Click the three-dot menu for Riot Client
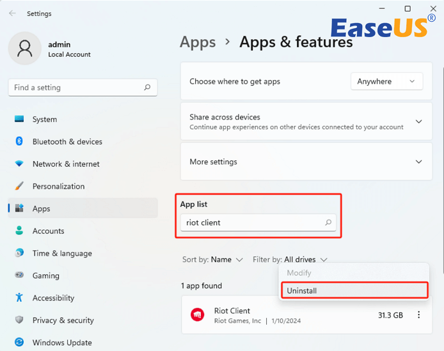Image resolution: width=444 pixels, height=351 pixels. (x=419, y=315)
